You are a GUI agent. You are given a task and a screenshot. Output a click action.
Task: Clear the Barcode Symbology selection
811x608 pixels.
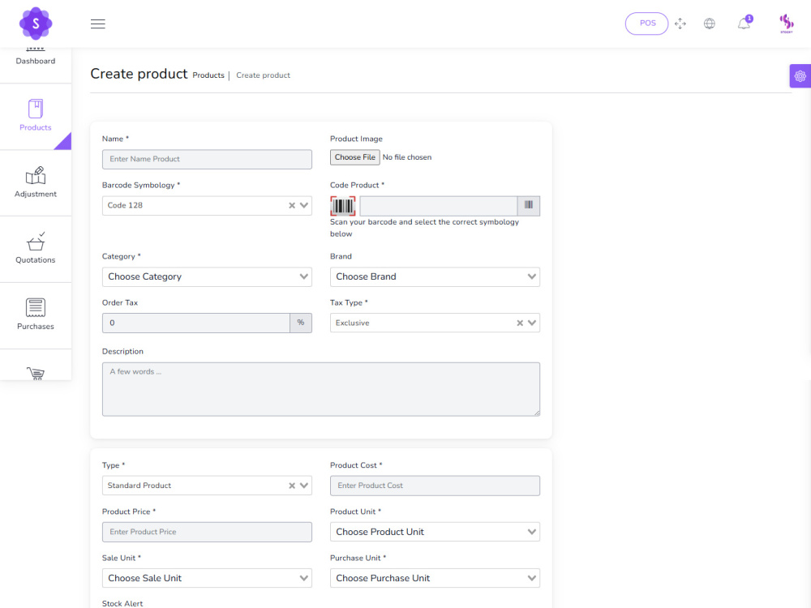292,206
